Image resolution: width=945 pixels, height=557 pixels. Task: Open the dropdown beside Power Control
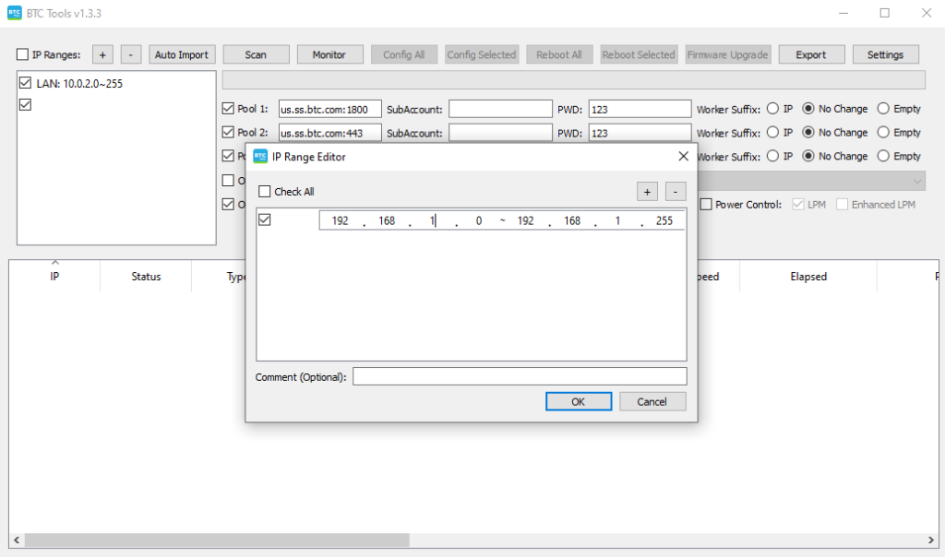pyautogui.click(x=917, y=181)
